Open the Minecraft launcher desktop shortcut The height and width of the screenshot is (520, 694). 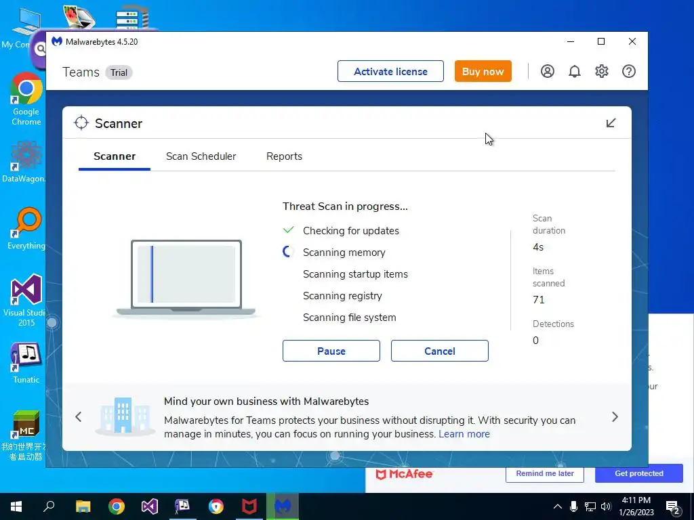(25, 435)
